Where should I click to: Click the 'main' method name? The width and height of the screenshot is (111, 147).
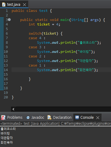pyautogui.click(x=65, y=20)
